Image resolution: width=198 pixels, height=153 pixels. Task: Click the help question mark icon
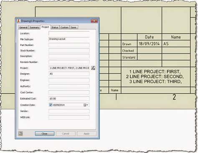(20, 134)
